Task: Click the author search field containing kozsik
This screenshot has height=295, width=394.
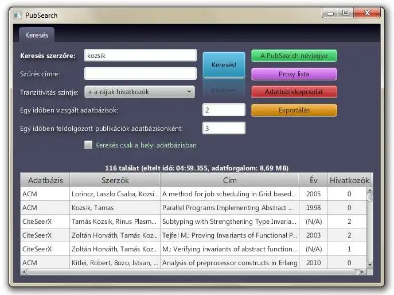Action: [141, 55]
